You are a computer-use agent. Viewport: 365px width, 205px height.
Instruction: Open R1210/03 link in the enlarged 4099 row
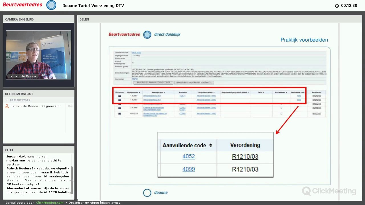[245, 169]
